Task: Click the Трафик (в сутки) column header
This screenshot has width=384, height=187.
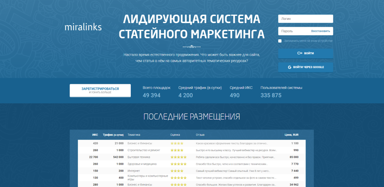Action: tap(113, 135)
